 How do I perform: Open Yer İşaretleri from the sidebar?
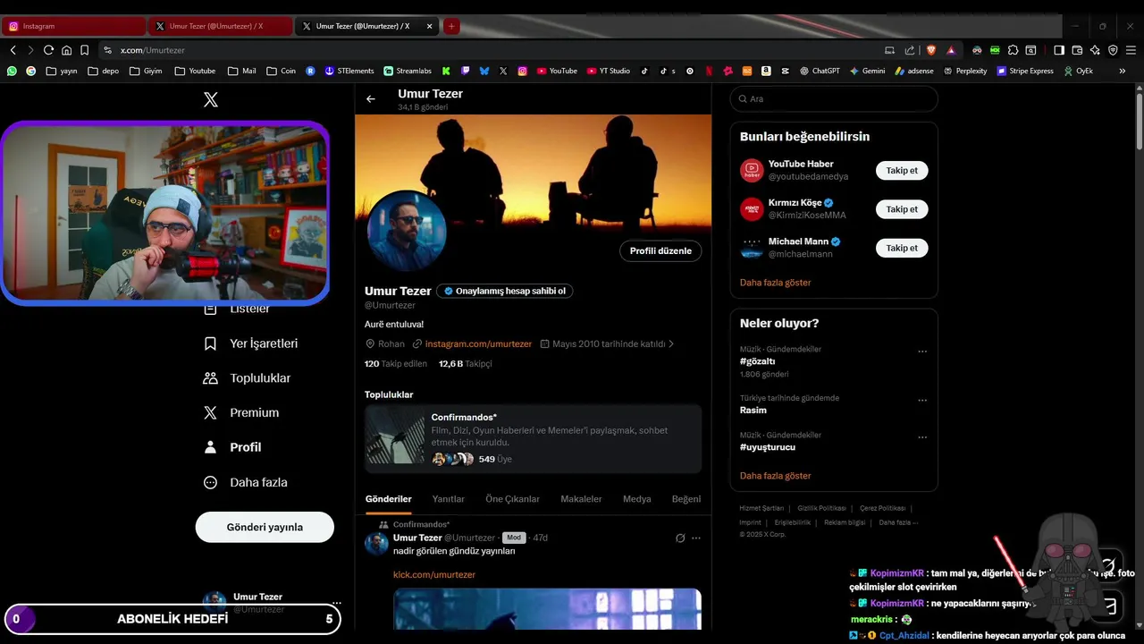(x=251, y=343)
